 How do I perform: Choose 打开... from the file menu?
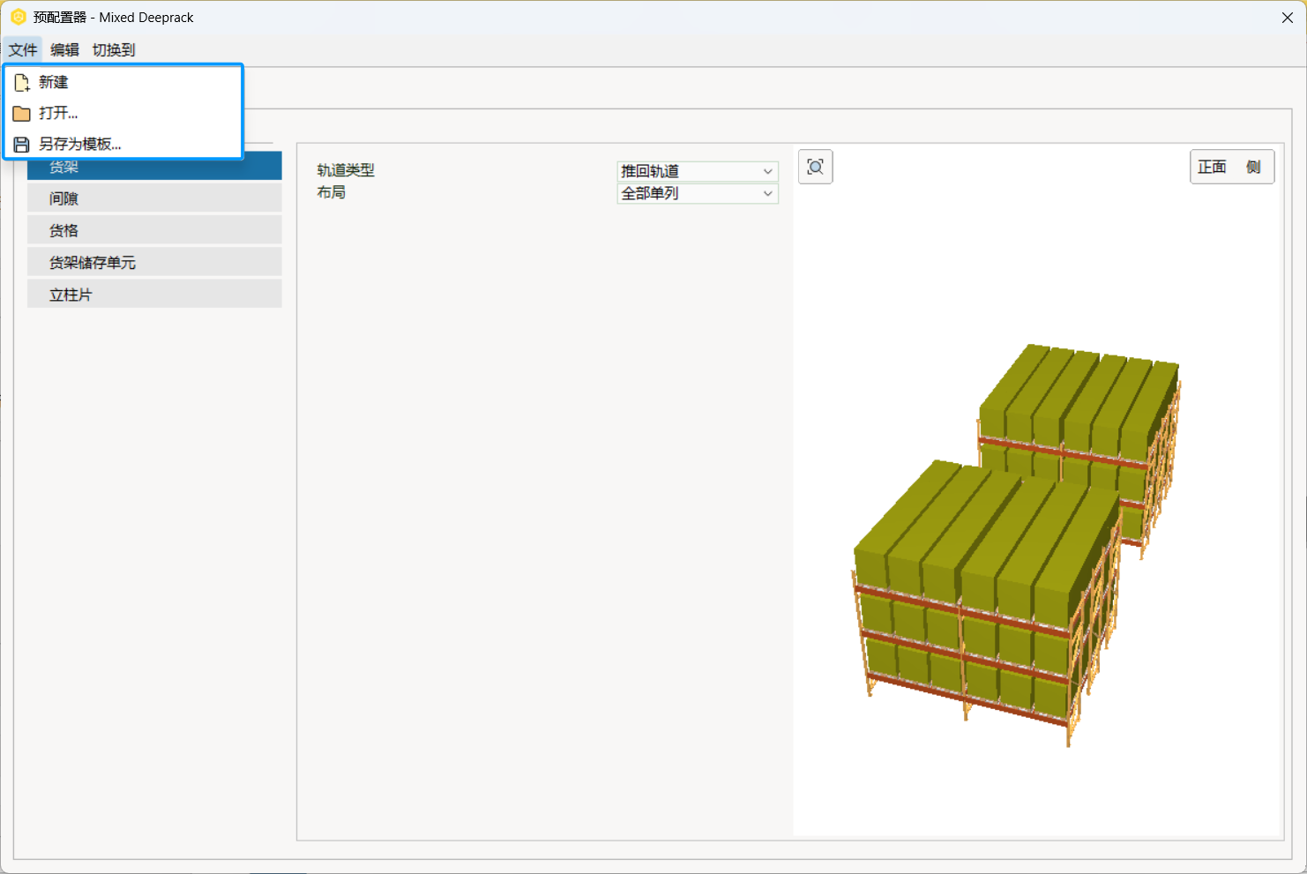(x=123, y=114)
